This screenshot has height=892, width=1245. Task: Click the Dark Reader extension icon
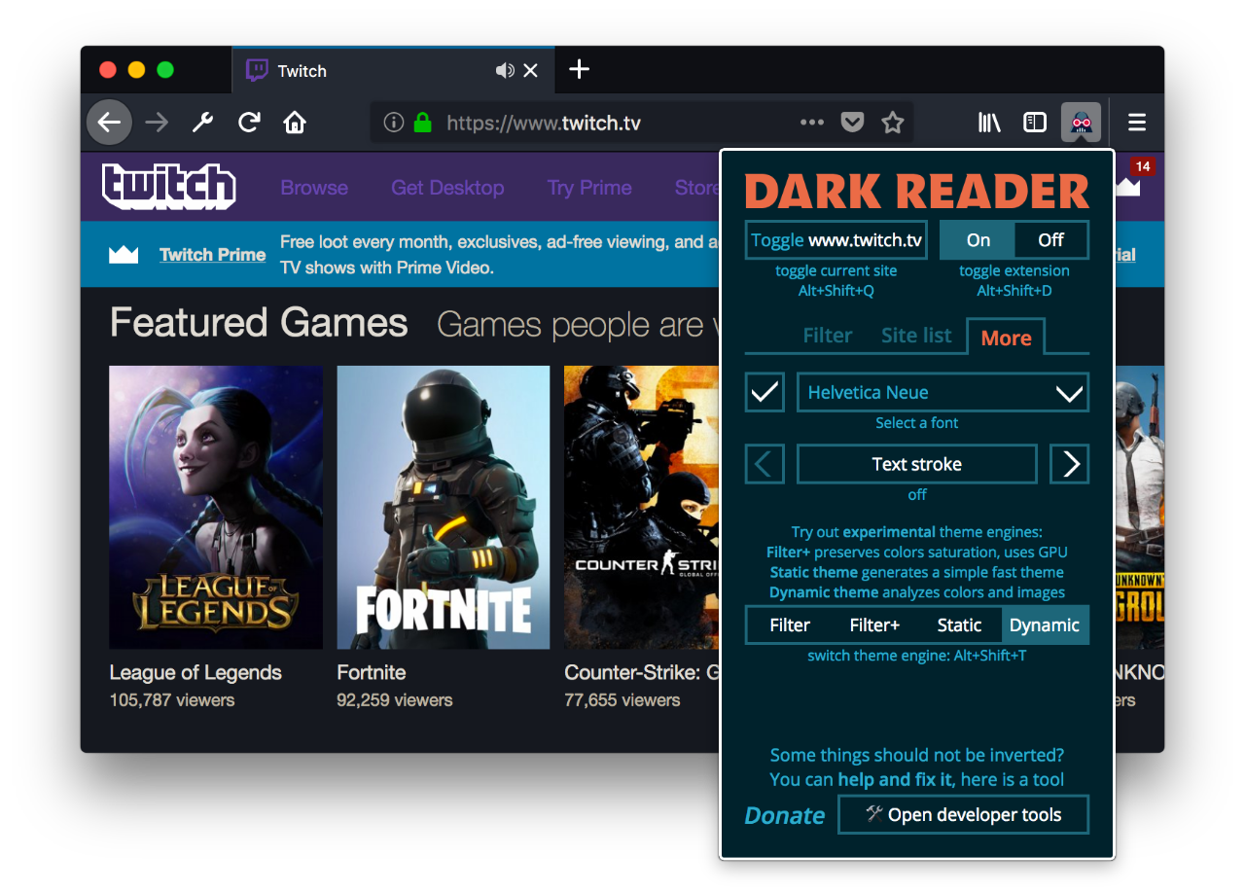point(1081,123)
